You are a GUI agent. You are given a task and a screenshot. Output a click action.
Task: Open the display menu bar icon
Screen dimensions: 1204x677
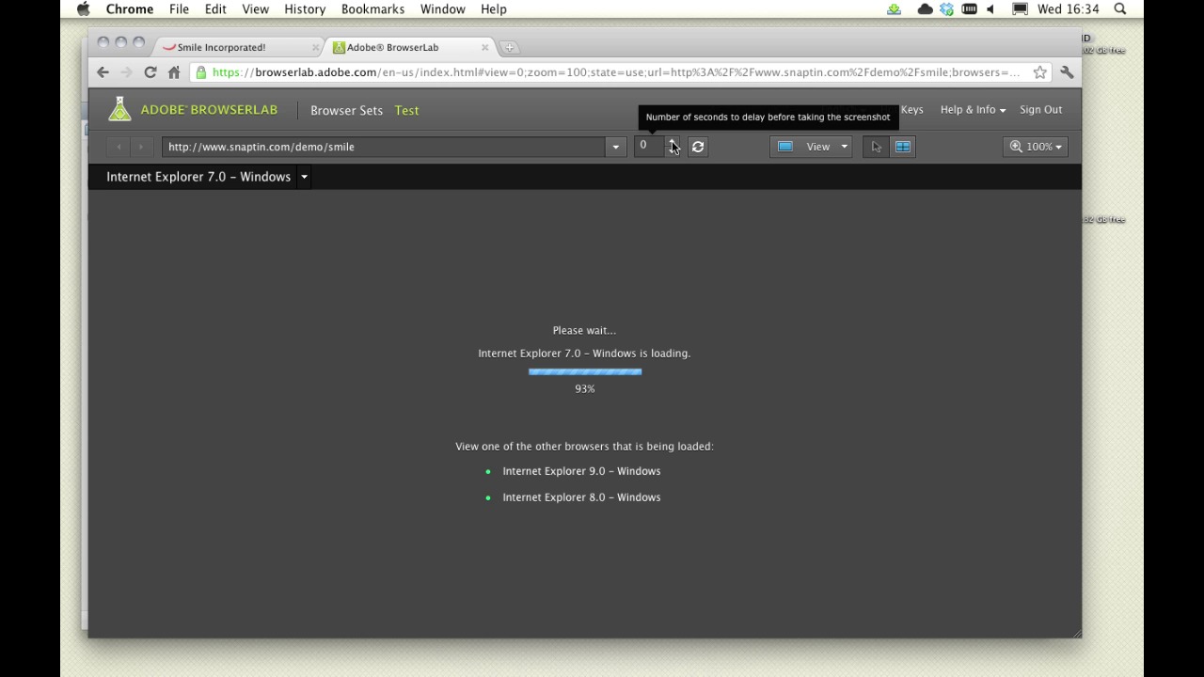pos(1020,8)
